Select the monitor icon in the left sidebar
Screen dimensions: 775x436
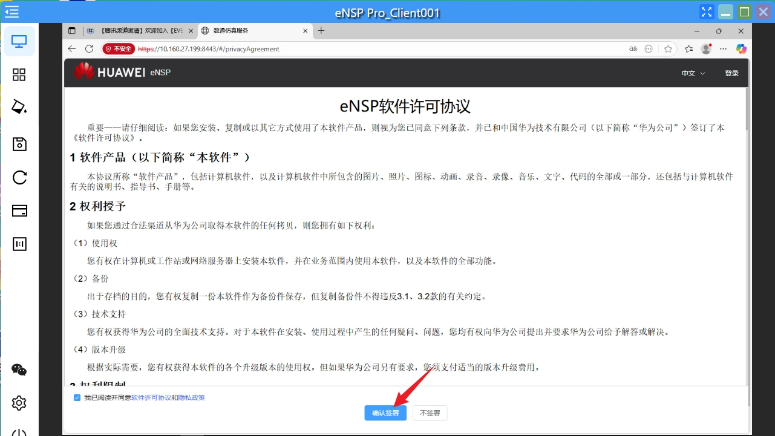[x=19, y=42]
